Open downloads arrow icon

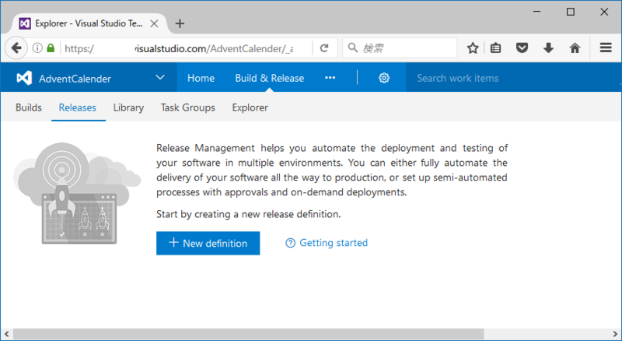548,48
